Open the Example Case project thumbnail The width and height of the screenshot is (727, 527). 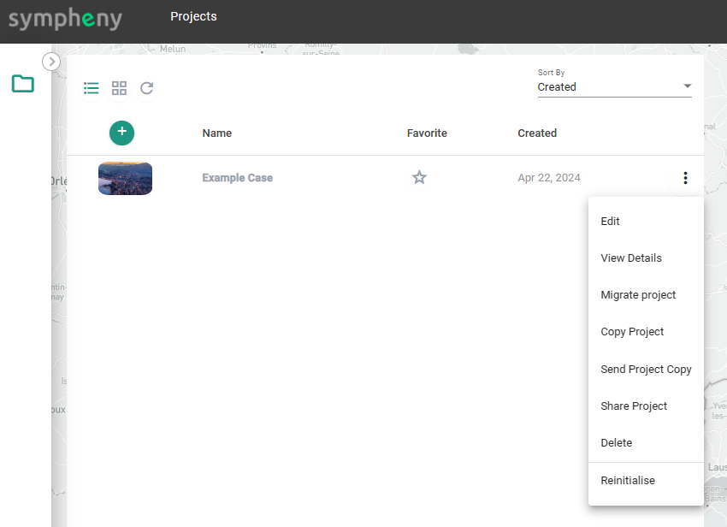click(125, 178)
